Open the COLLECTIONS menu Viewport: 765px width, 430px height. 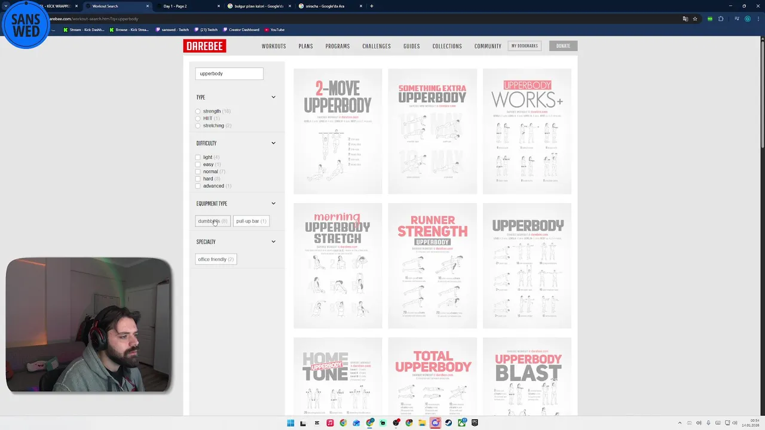click(x=447, y=46)
